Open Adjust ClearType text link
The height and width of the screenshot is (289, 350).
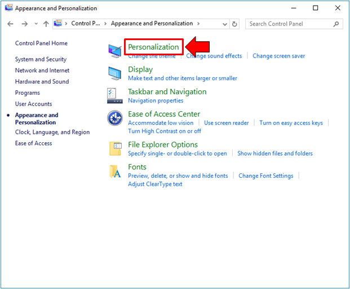click(x=155, y=184)
